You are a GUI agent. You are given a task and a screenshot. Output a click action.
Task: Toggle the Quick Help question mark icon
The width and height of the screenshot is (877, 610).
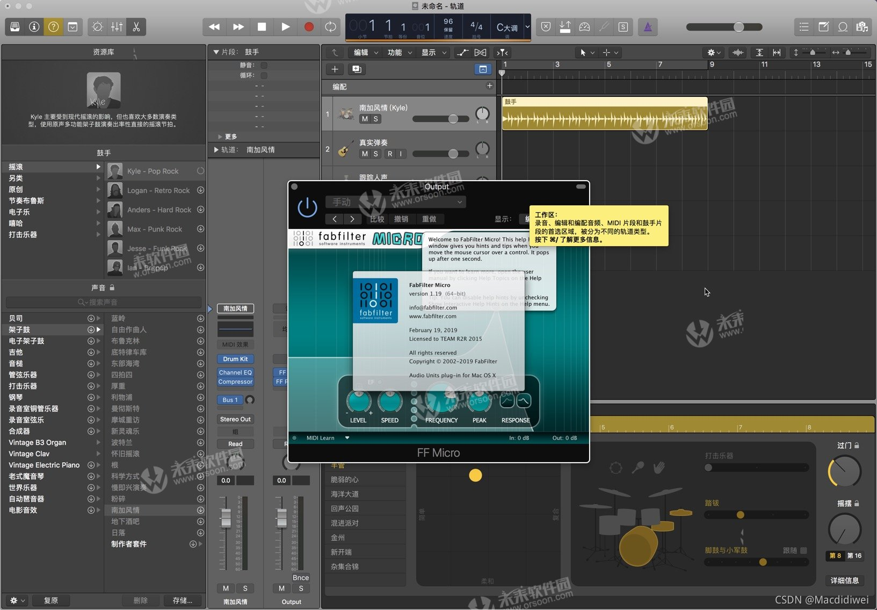click(x=53, y=27)
